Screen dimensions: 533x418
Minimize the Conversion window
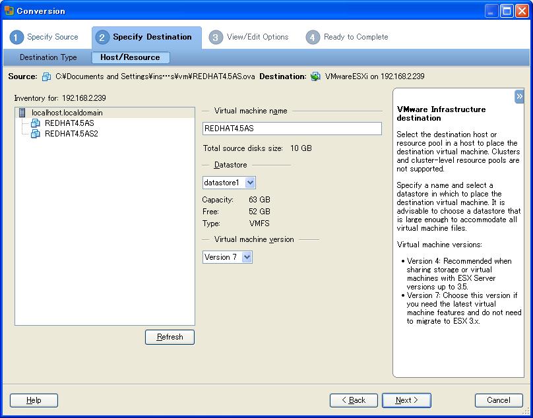[x=491, y=11]
